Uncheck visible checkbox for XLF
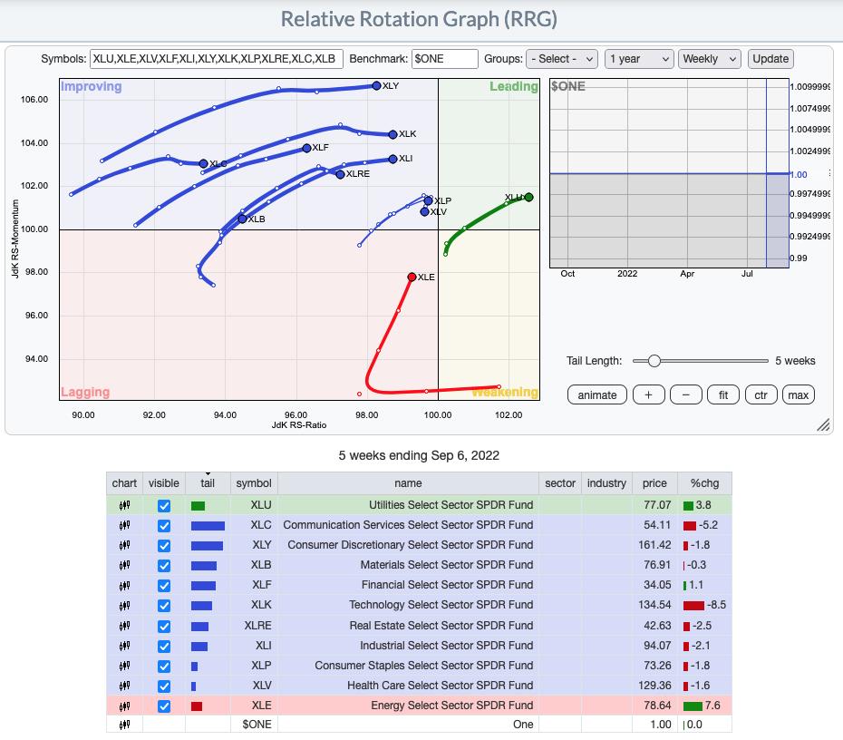Screen dimensions: 843x740 coord(164,586)
